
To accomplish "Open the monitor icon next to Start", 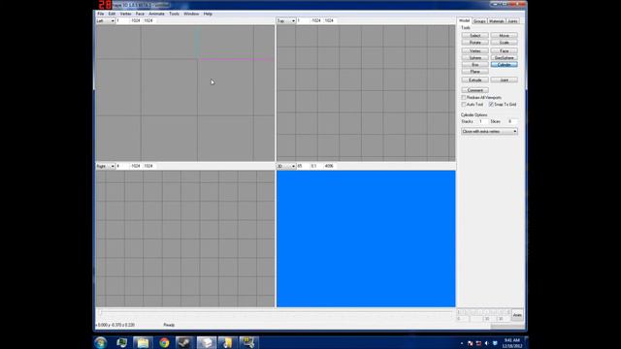I will (121, 342).
